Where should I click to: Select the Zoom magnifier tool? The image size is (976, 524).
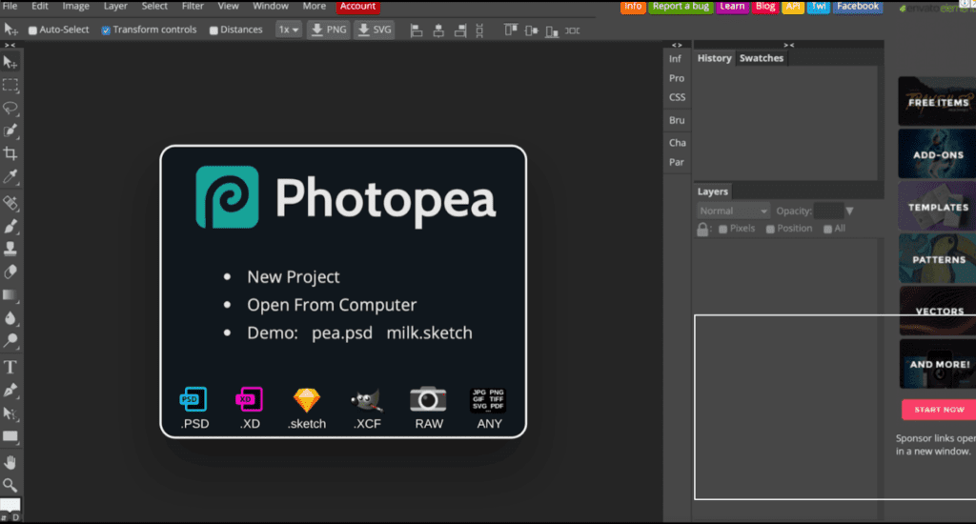10,485
